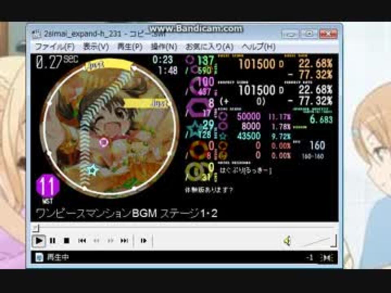Click the 6.683 green value
This screenshot has height=293, width=391.
coord(321,120)
